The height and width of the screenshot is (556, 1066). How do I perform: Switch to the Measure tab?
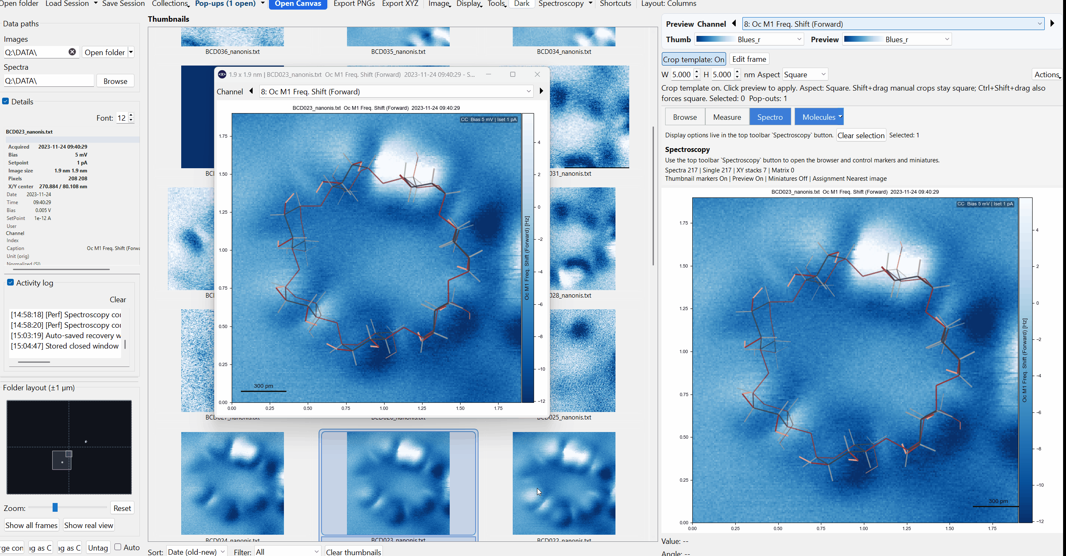[x=727, y=117]
